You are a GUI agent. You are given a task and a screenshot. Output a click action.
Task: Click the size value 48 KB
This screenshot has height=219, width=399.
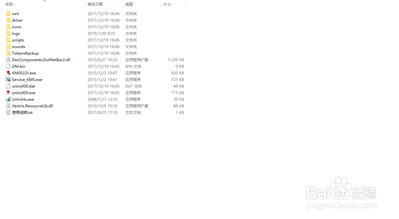[179, 86]
